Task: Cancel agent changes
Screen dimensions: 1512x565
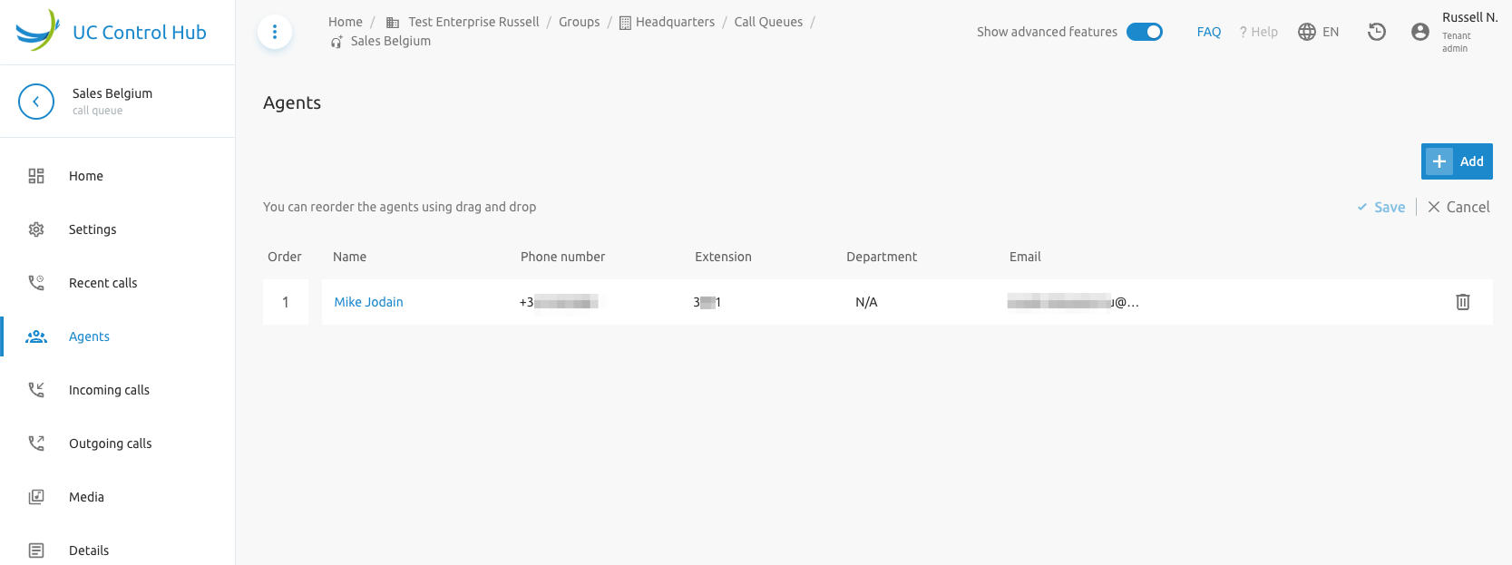Action: 1458,207
